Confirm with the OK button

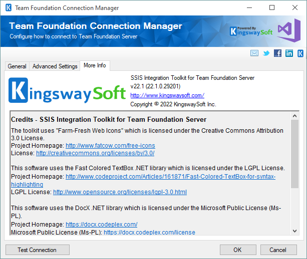pyautogui.click(x=238, y=250)
